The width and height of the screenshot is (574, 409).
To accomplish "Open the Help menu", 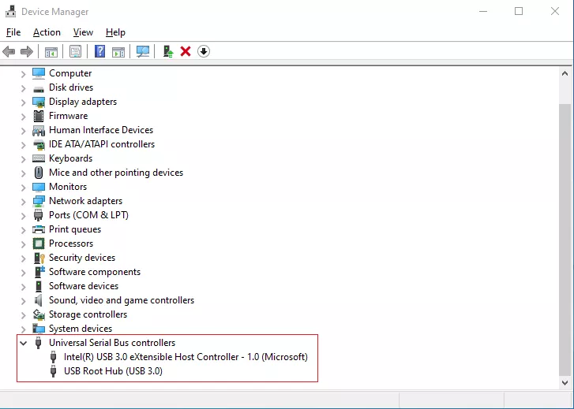I will coord(115,32).
